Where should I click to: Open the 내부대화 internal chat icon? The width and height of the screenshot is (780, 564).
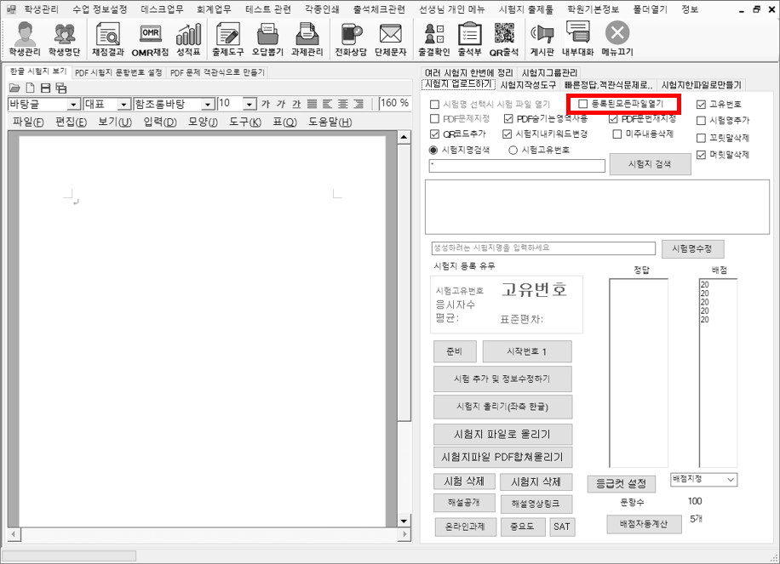coord(578,39)
